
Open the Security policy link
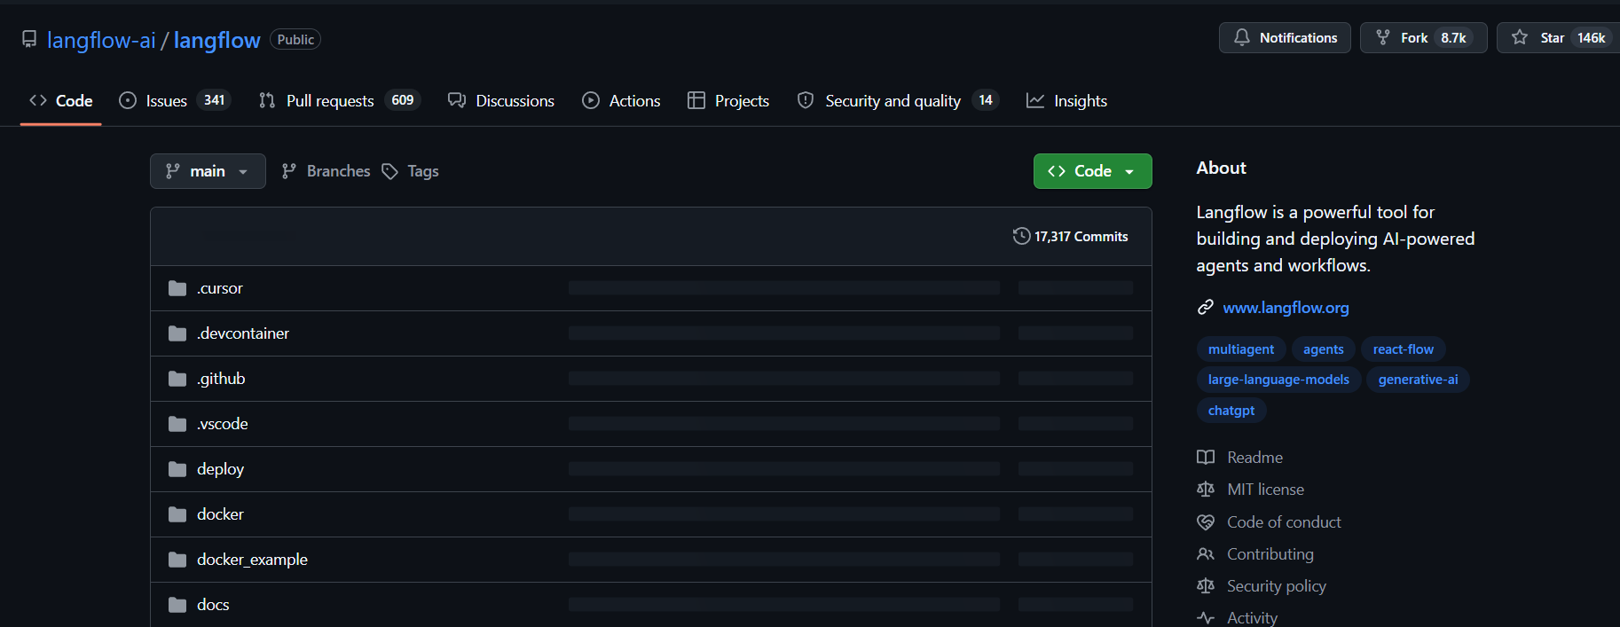1276,586
